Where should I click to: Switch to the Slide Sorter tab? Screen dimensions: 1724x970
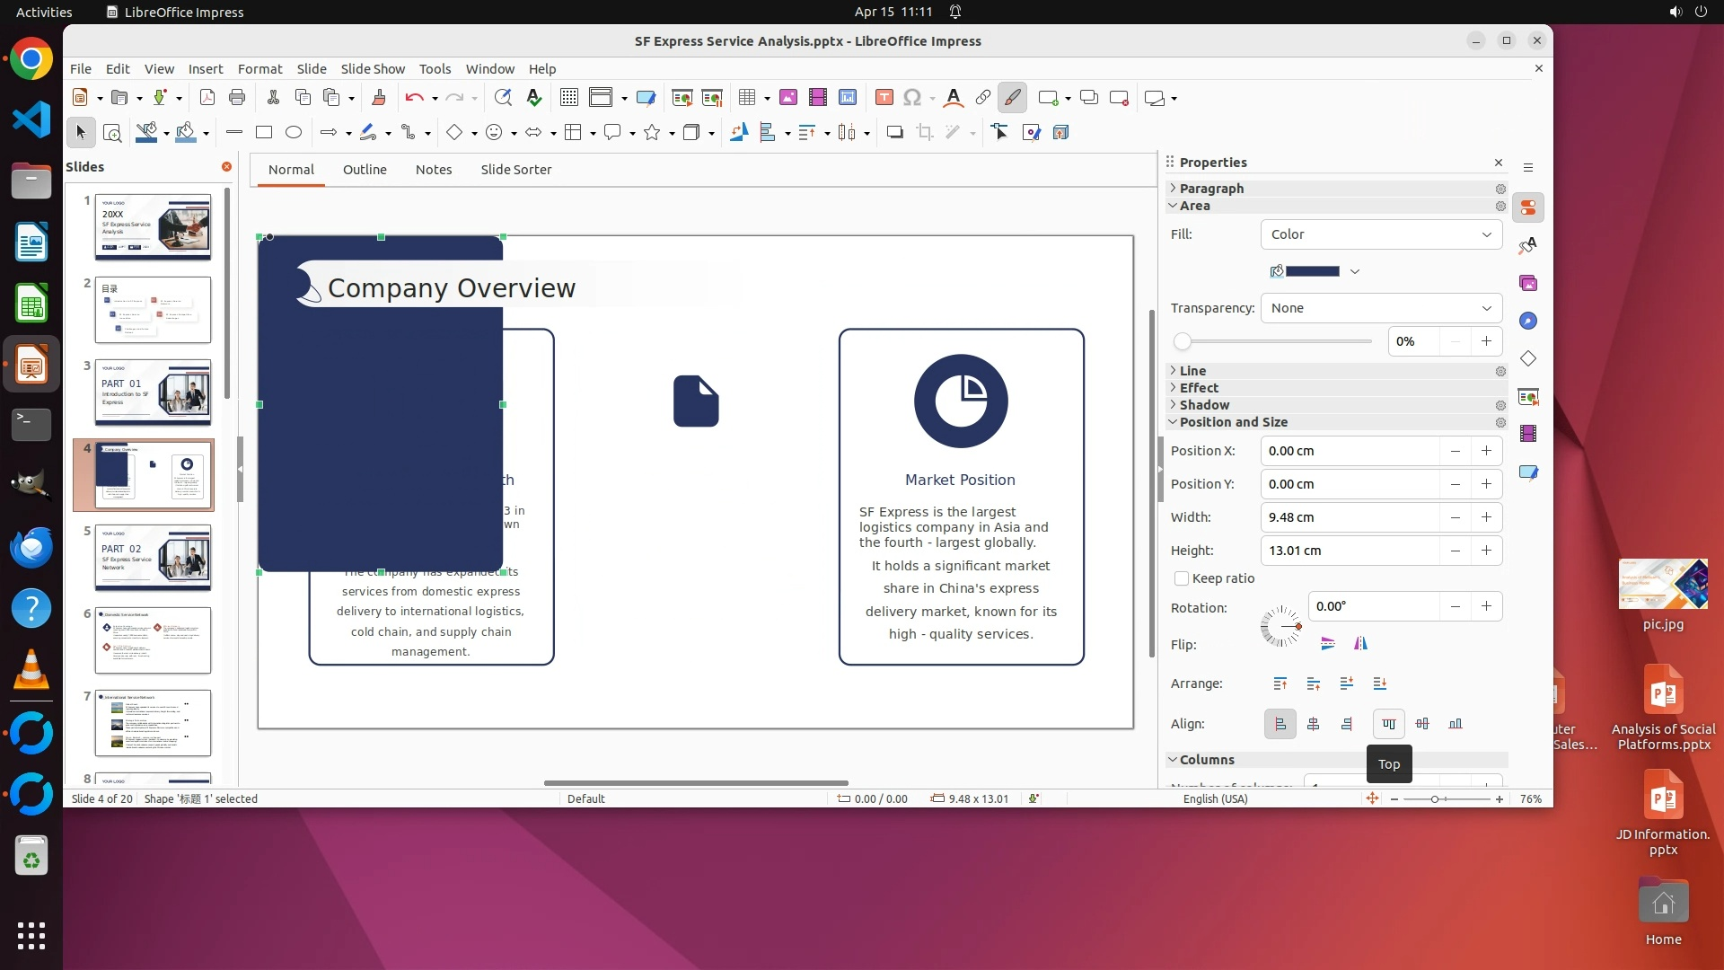[x=515, y=170]
